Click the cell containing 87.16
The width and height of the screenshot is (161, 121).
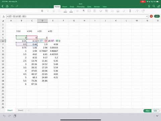tap(32, 84)
